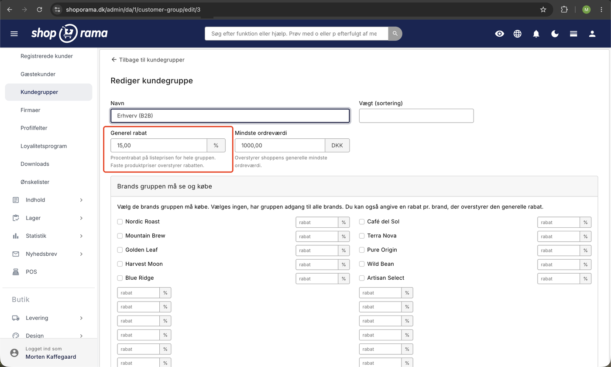The image size is (611, 367).
Task: Expand the Levering menu chevron
Action: pyautogui.click(x=81, y=318)
